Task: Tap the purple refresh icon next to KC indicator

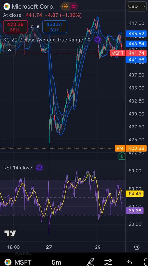Action: [98, 40]
